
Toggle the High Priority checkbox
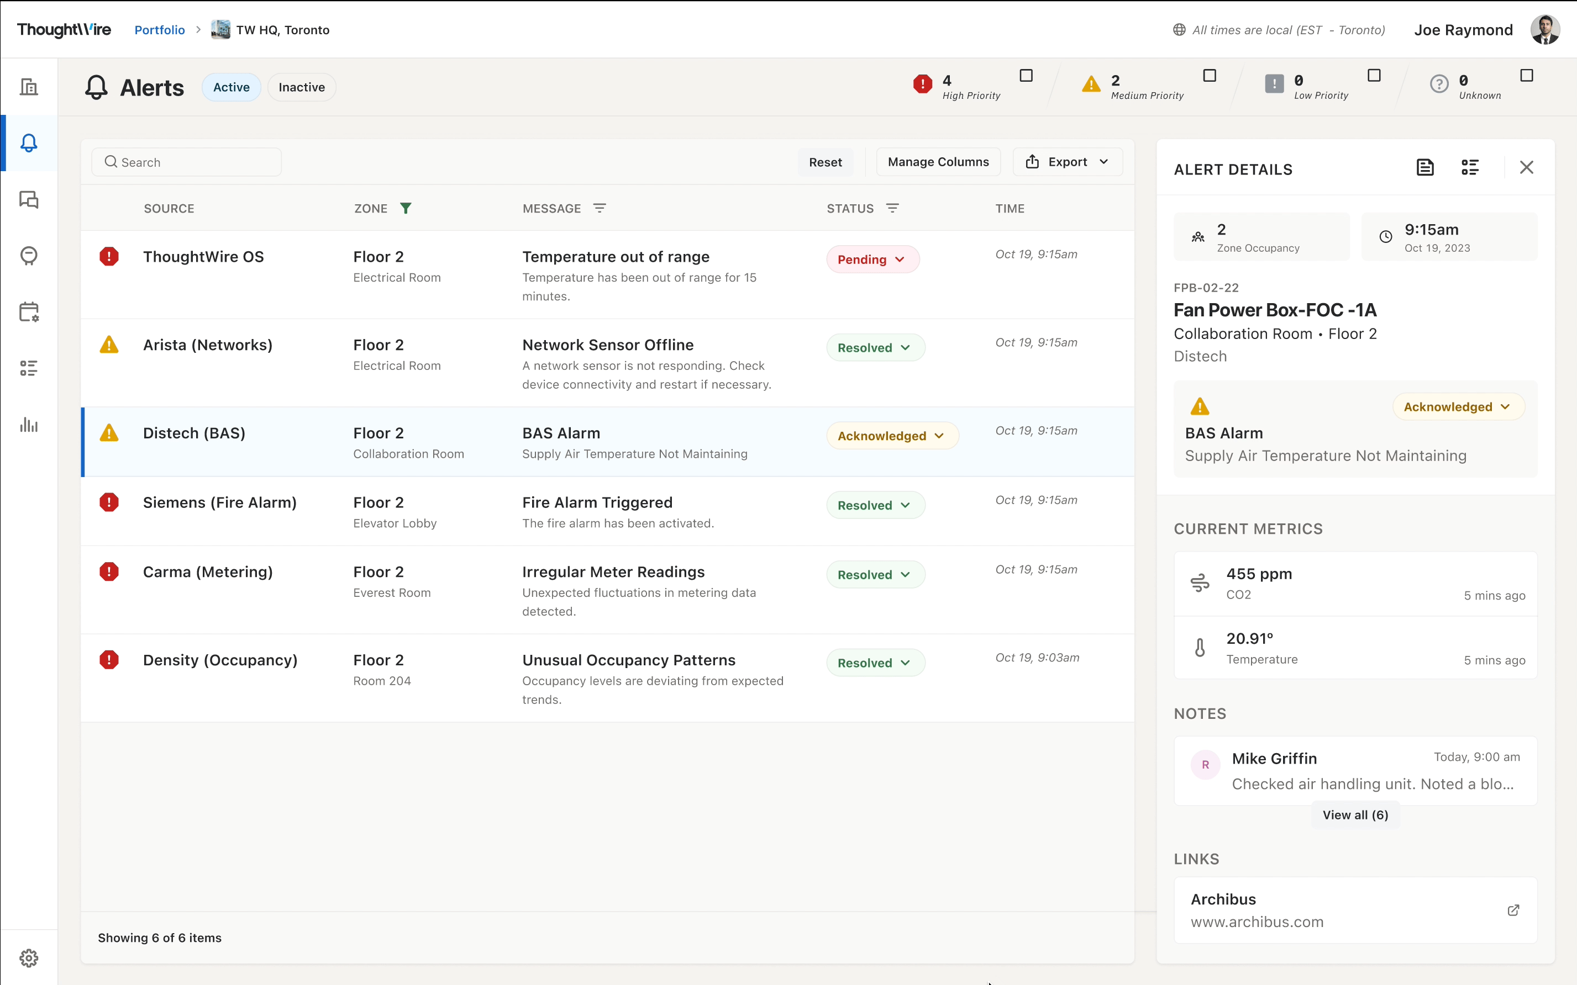point(1026,76)
